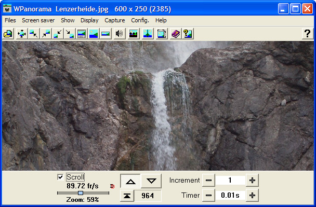Maximize the WPanorama window
Screen dimensions: 316x207
pos(295,9)
